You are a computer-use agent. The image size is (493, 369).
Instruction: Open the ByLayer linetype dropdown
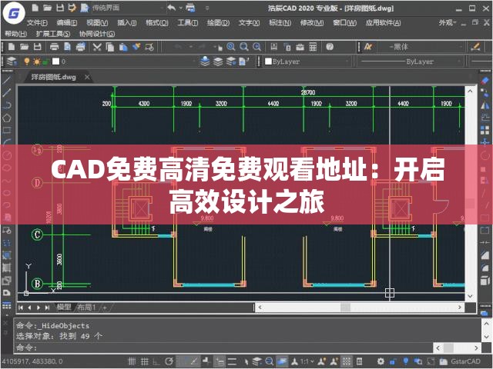(411, 61)
